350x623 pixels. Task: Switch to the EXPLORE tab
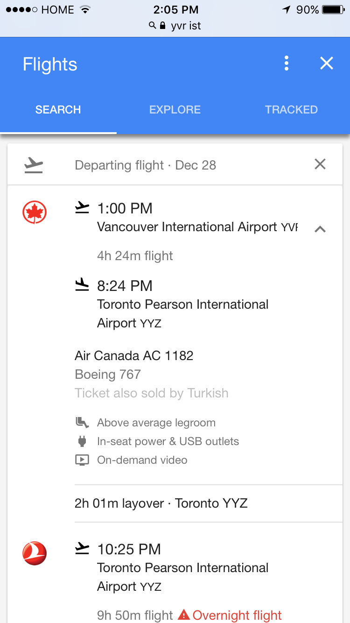tap(175, 110)
